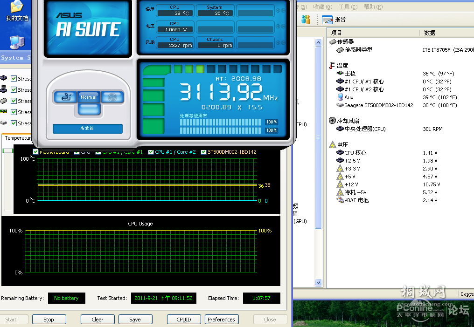The image size is (474, 327).
Task: Sort by the 数据 column header
Action: pyautogui.click(x=447, y=33)
